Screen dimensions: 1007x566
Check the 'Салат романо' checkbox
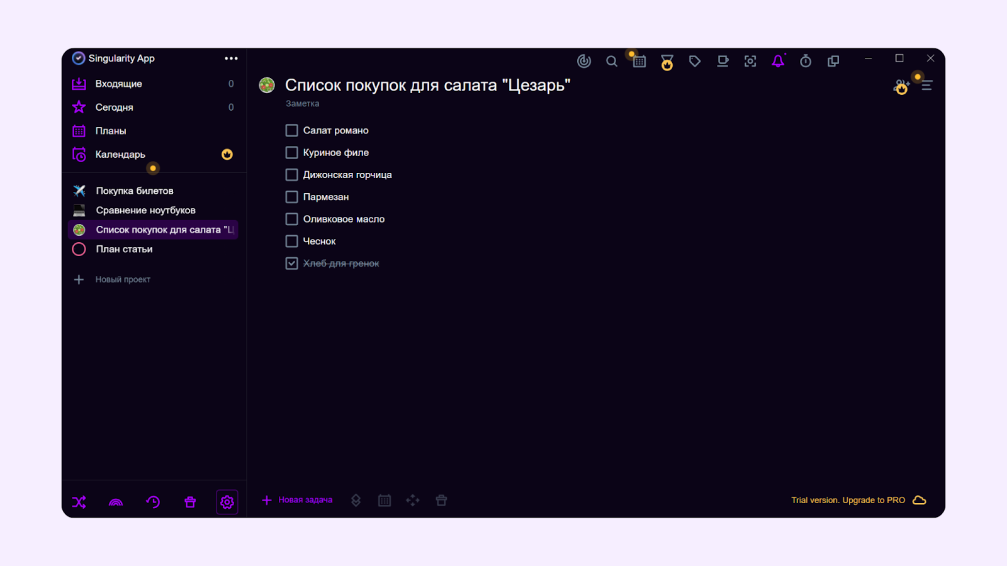point(291,131)
